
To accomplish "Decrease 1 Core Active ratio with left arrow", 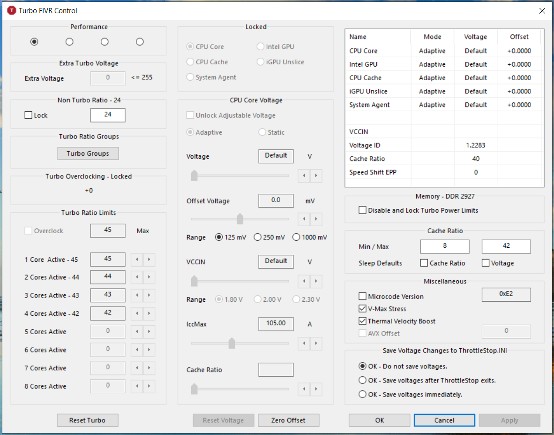I will 137,259.
